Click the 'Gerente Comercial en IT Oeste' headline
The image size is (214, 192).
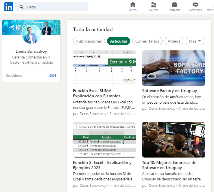(x=31, y=60)
